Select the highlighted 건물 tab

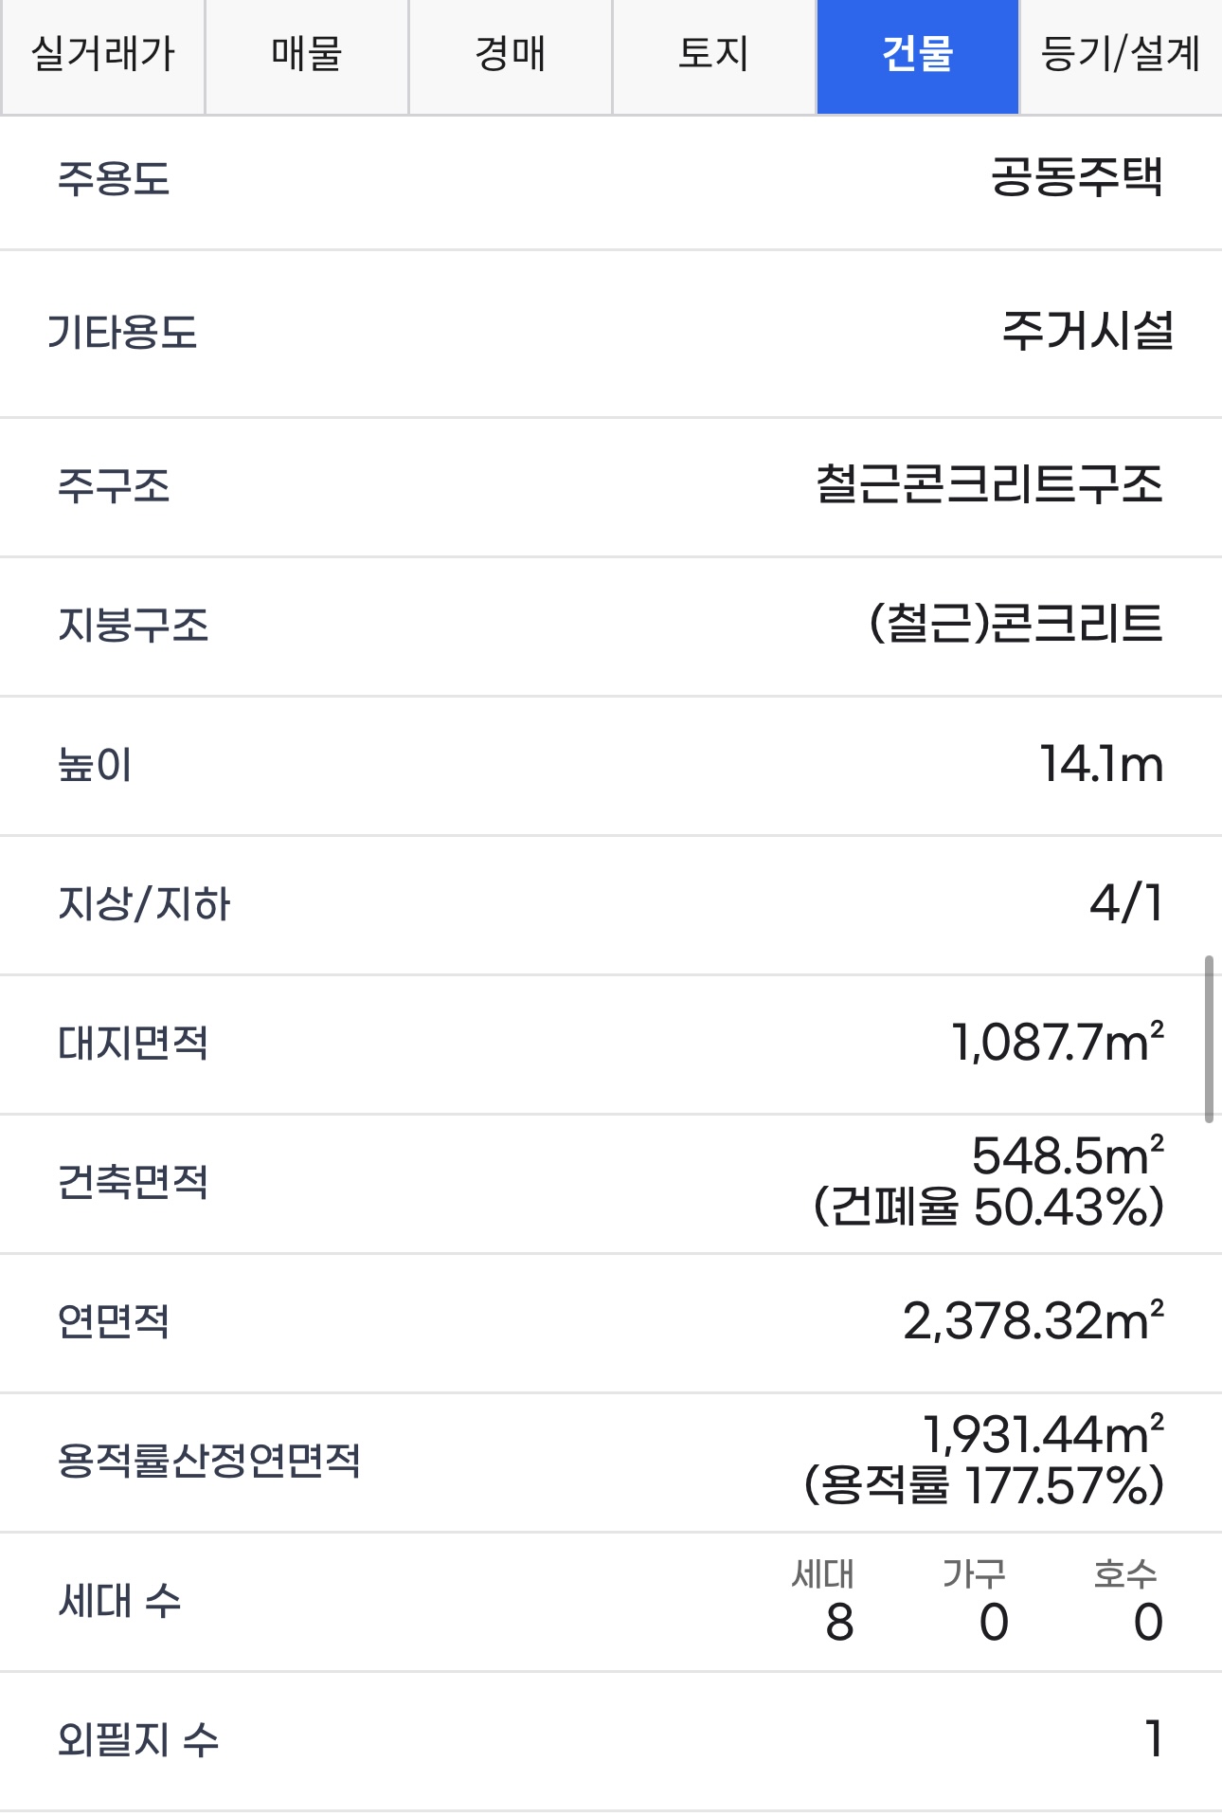coord(917,55)
